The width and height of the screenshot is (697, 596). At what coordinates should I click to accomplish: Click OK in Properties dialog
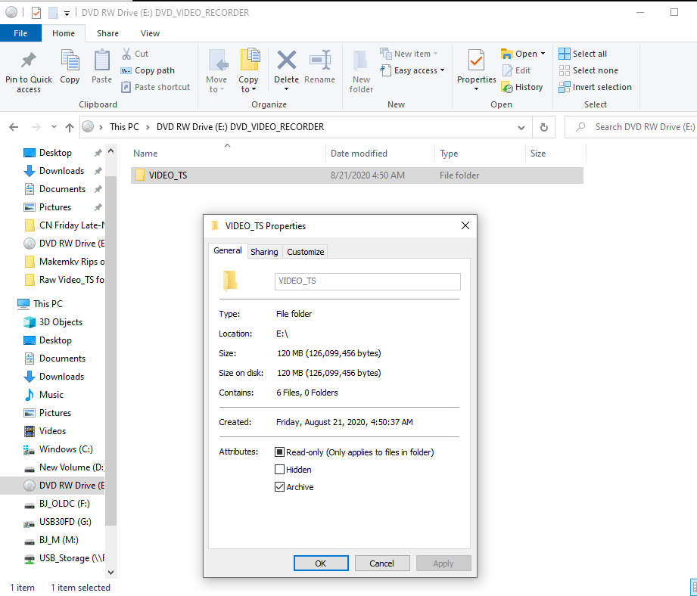(x=321, y=563)
